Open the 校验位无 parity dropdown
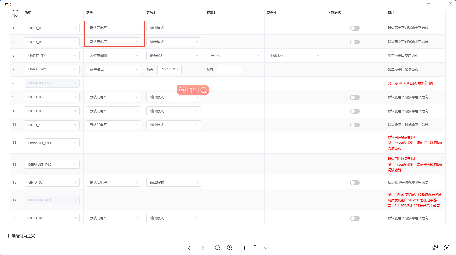The image size is (456, 255). [294, 56]
